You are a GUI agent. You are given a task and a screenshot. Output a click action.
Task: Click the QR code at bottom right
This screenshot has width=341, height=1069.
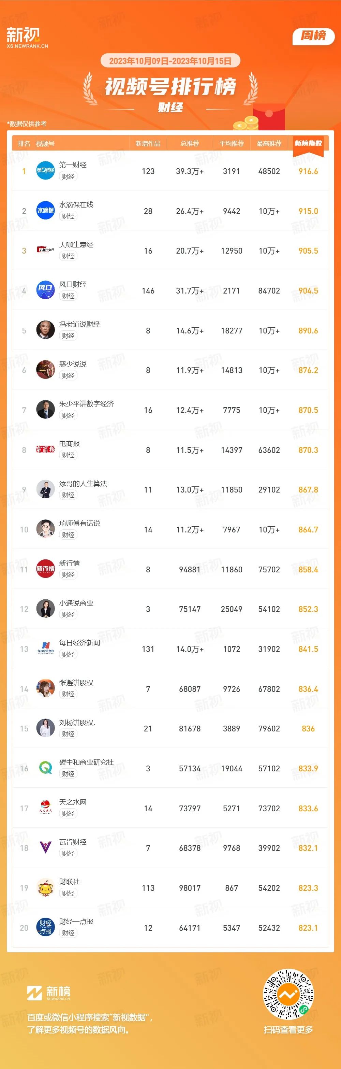[x=288, y=995]
